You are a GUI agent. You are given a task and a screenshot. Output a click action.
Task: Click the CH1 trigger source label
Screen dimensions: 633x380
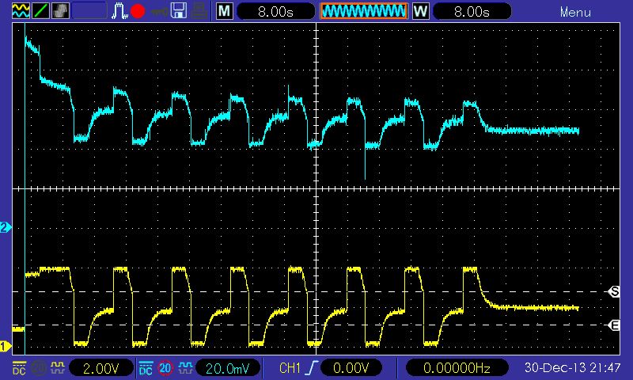tap(290, 368)
